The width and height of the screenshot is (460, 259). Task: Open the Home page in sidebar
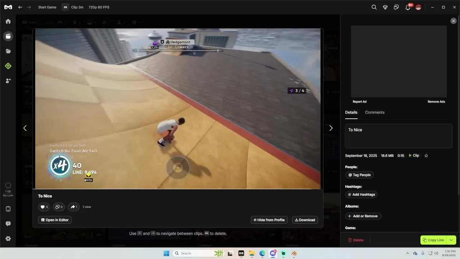[8, 21]
